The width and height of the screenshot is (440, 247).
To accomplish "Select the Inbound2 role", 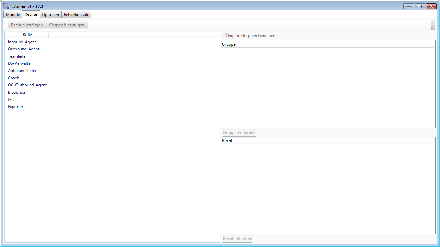I will [x=112, y=92].
